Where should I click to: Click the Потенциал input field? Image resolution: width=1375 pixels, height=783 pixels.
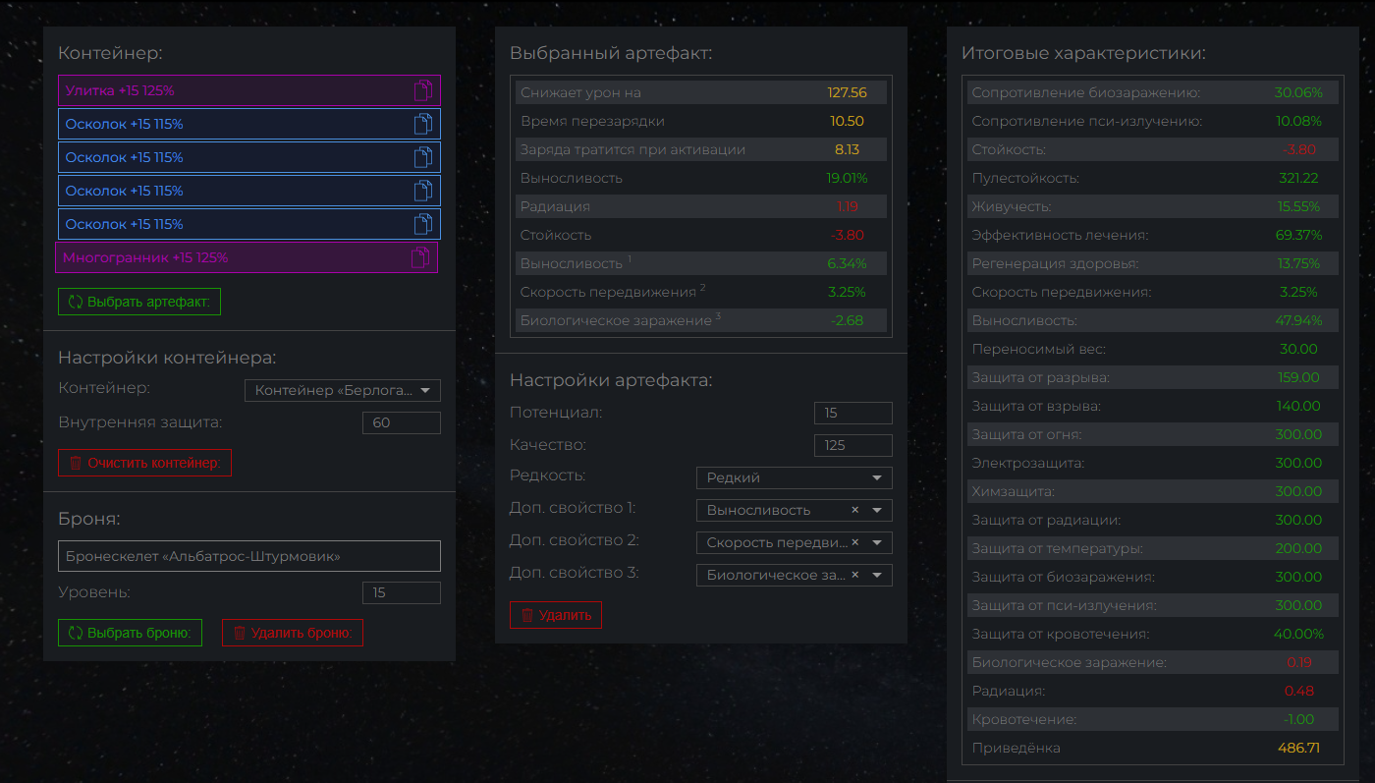pyautogui.click(x=852, y=414)
